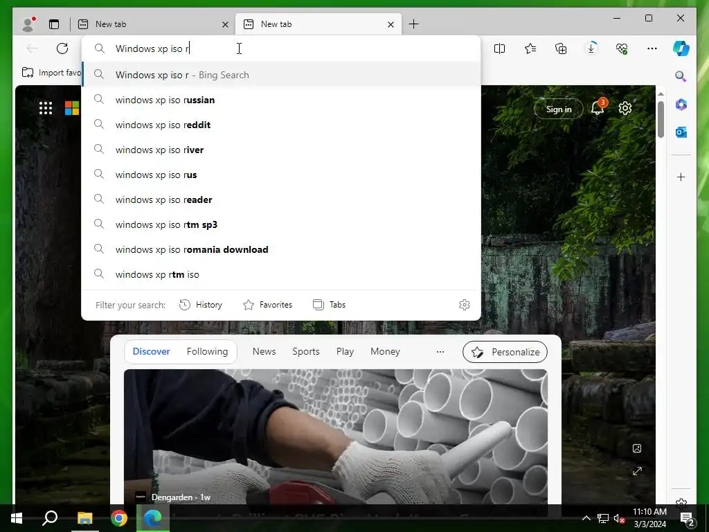Image resolution: width=709 pixels, height=532 pixels.
Task: Select "Windows xp iso r - Bing Search" suggestion
Action: coord(281,75)
